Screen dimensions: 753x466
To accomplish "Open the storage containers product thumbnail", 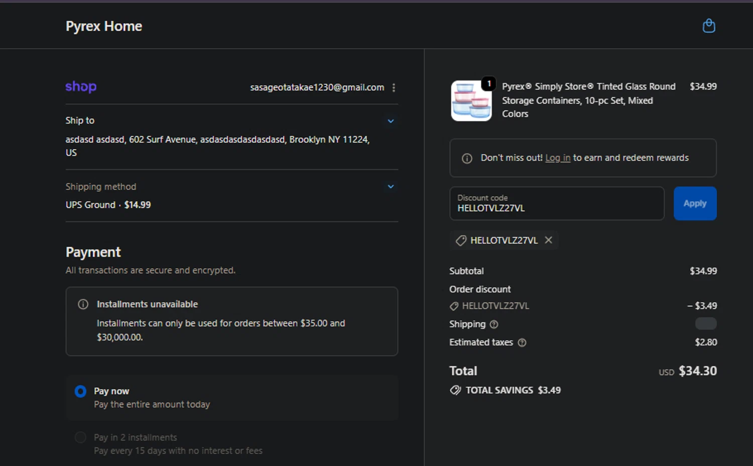I will point(471,100).
